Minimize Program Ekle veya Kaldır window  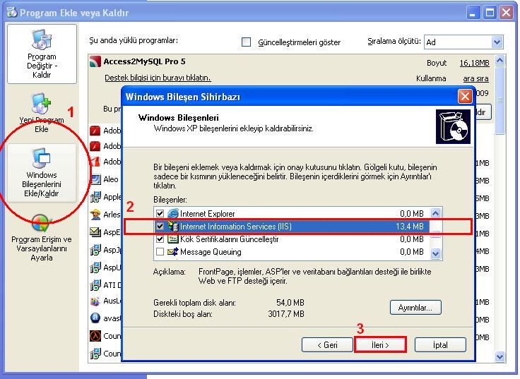[473, 13]
